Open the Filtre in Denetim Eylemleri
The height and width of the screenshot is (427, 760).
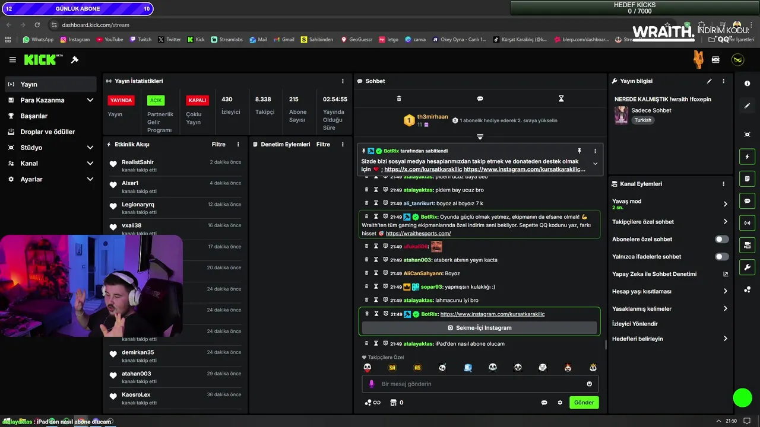pyautogui.click(x=323, y=144)
